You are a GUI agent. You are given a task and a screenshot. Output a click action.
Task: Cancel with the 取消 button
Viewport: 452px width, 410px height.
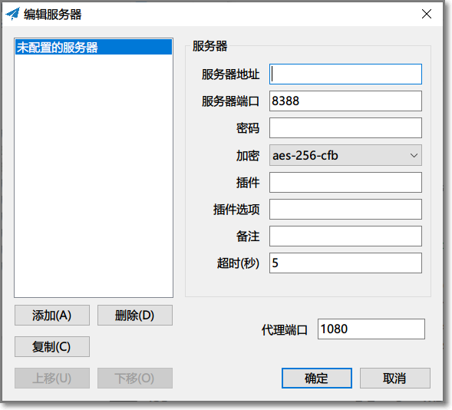pos(395,378)
